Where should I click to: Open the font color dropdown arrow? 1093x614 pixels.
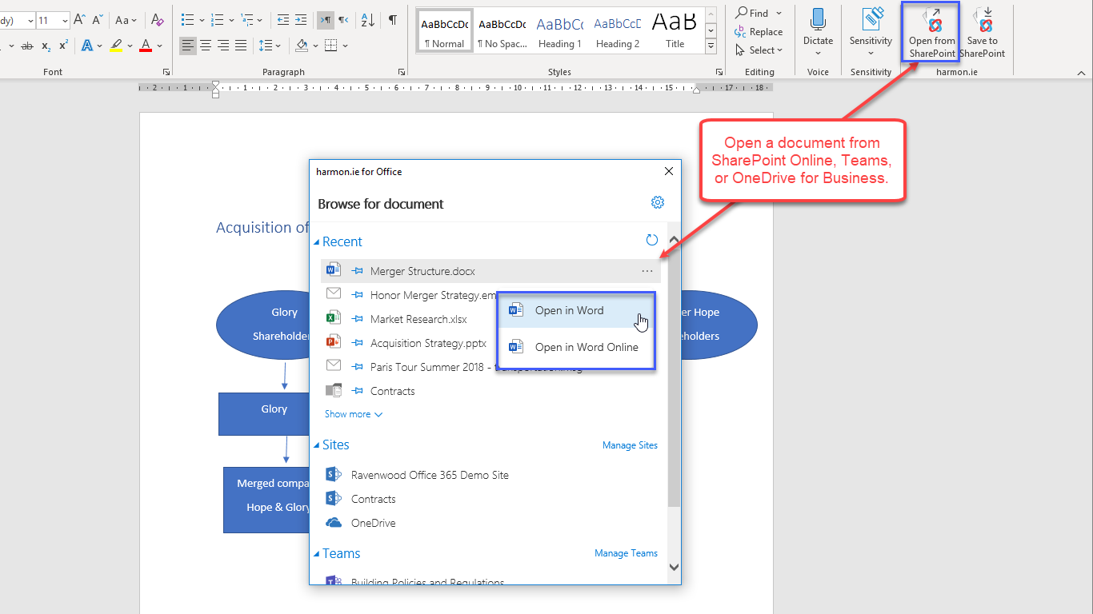pyautogui.click(x=158, y=46)
